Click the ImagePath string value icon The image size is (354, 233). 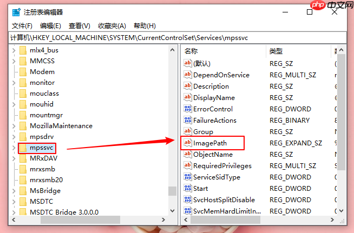188,143
